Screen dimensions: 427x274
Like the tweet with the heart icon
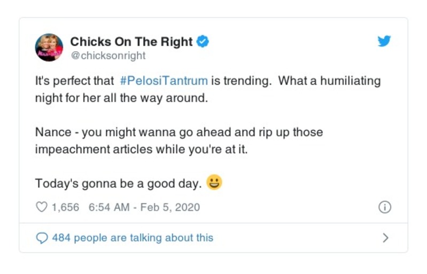pyautogui.click(x=41, y=207)
